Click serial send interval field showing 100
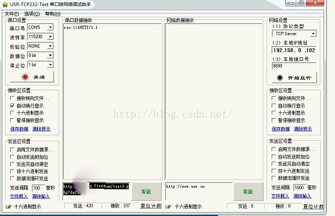This screenshot has width=335, height=216. 38,188
